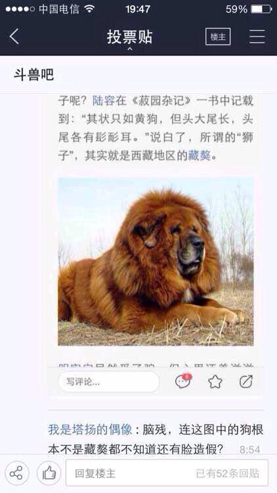Open the 陆容 hyperlink

click(x=103, y=101)
